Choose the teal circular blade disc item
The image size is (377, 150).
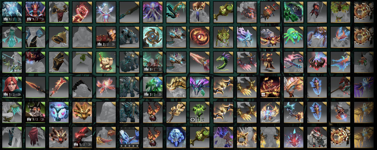click(x=153, y=37)
